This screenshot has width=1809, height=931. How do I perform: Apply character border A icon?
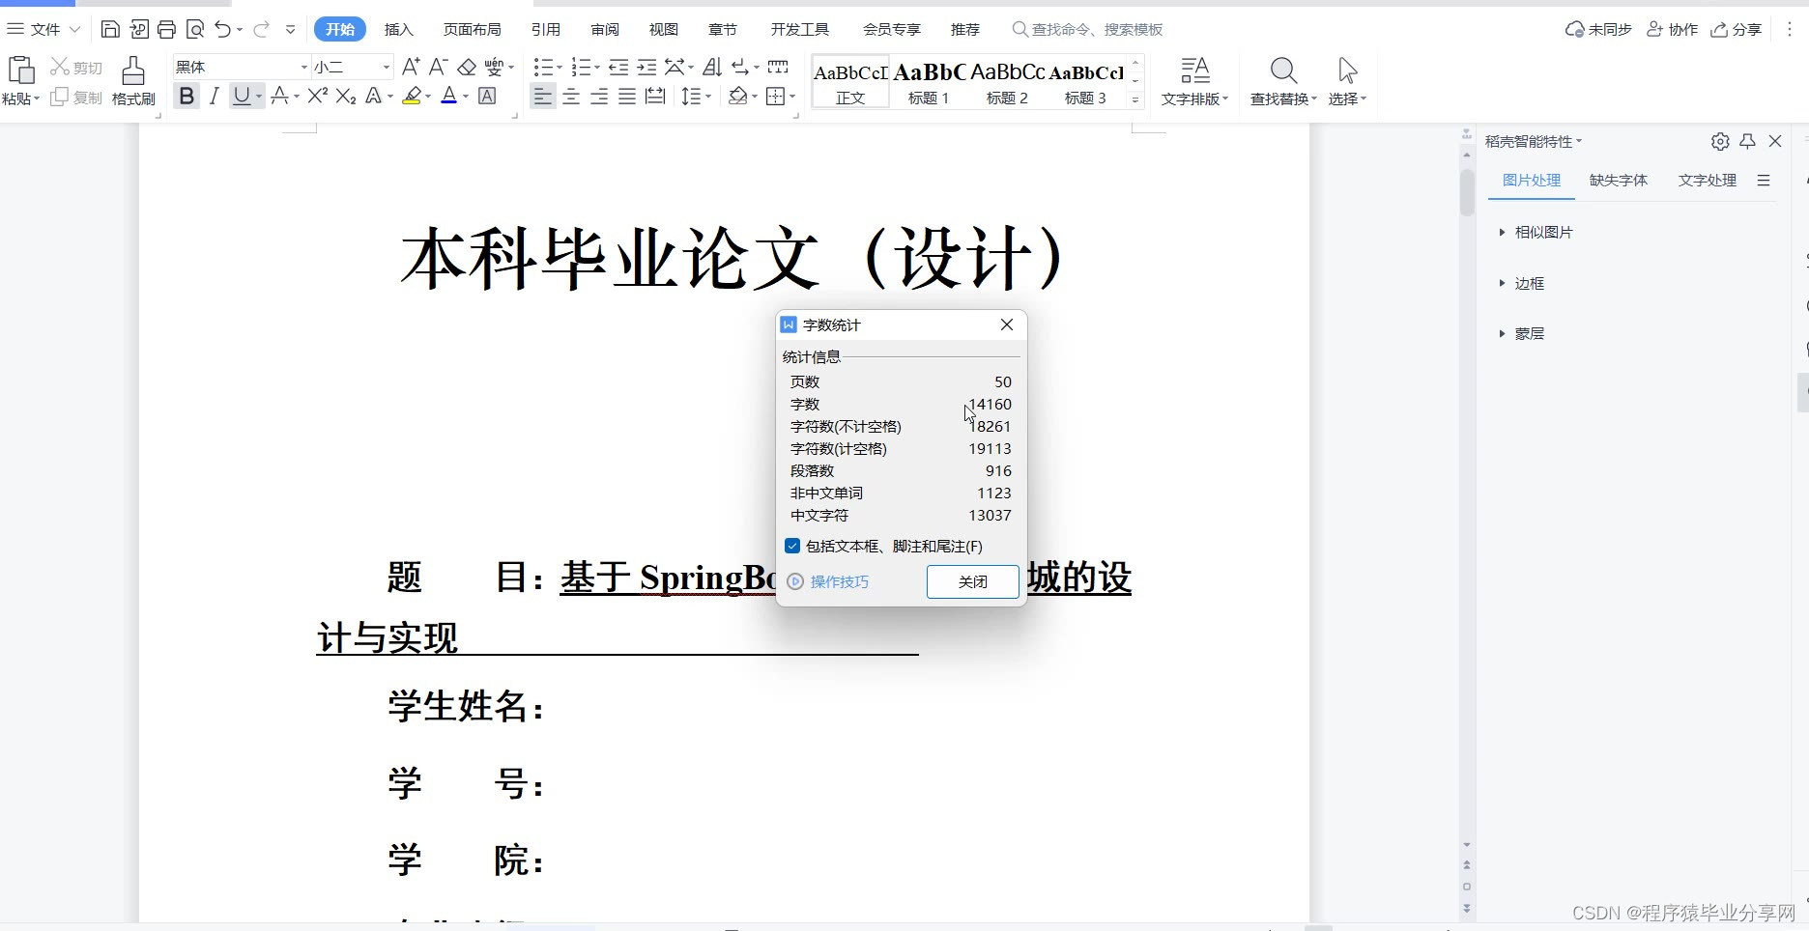tap(487, 96)
